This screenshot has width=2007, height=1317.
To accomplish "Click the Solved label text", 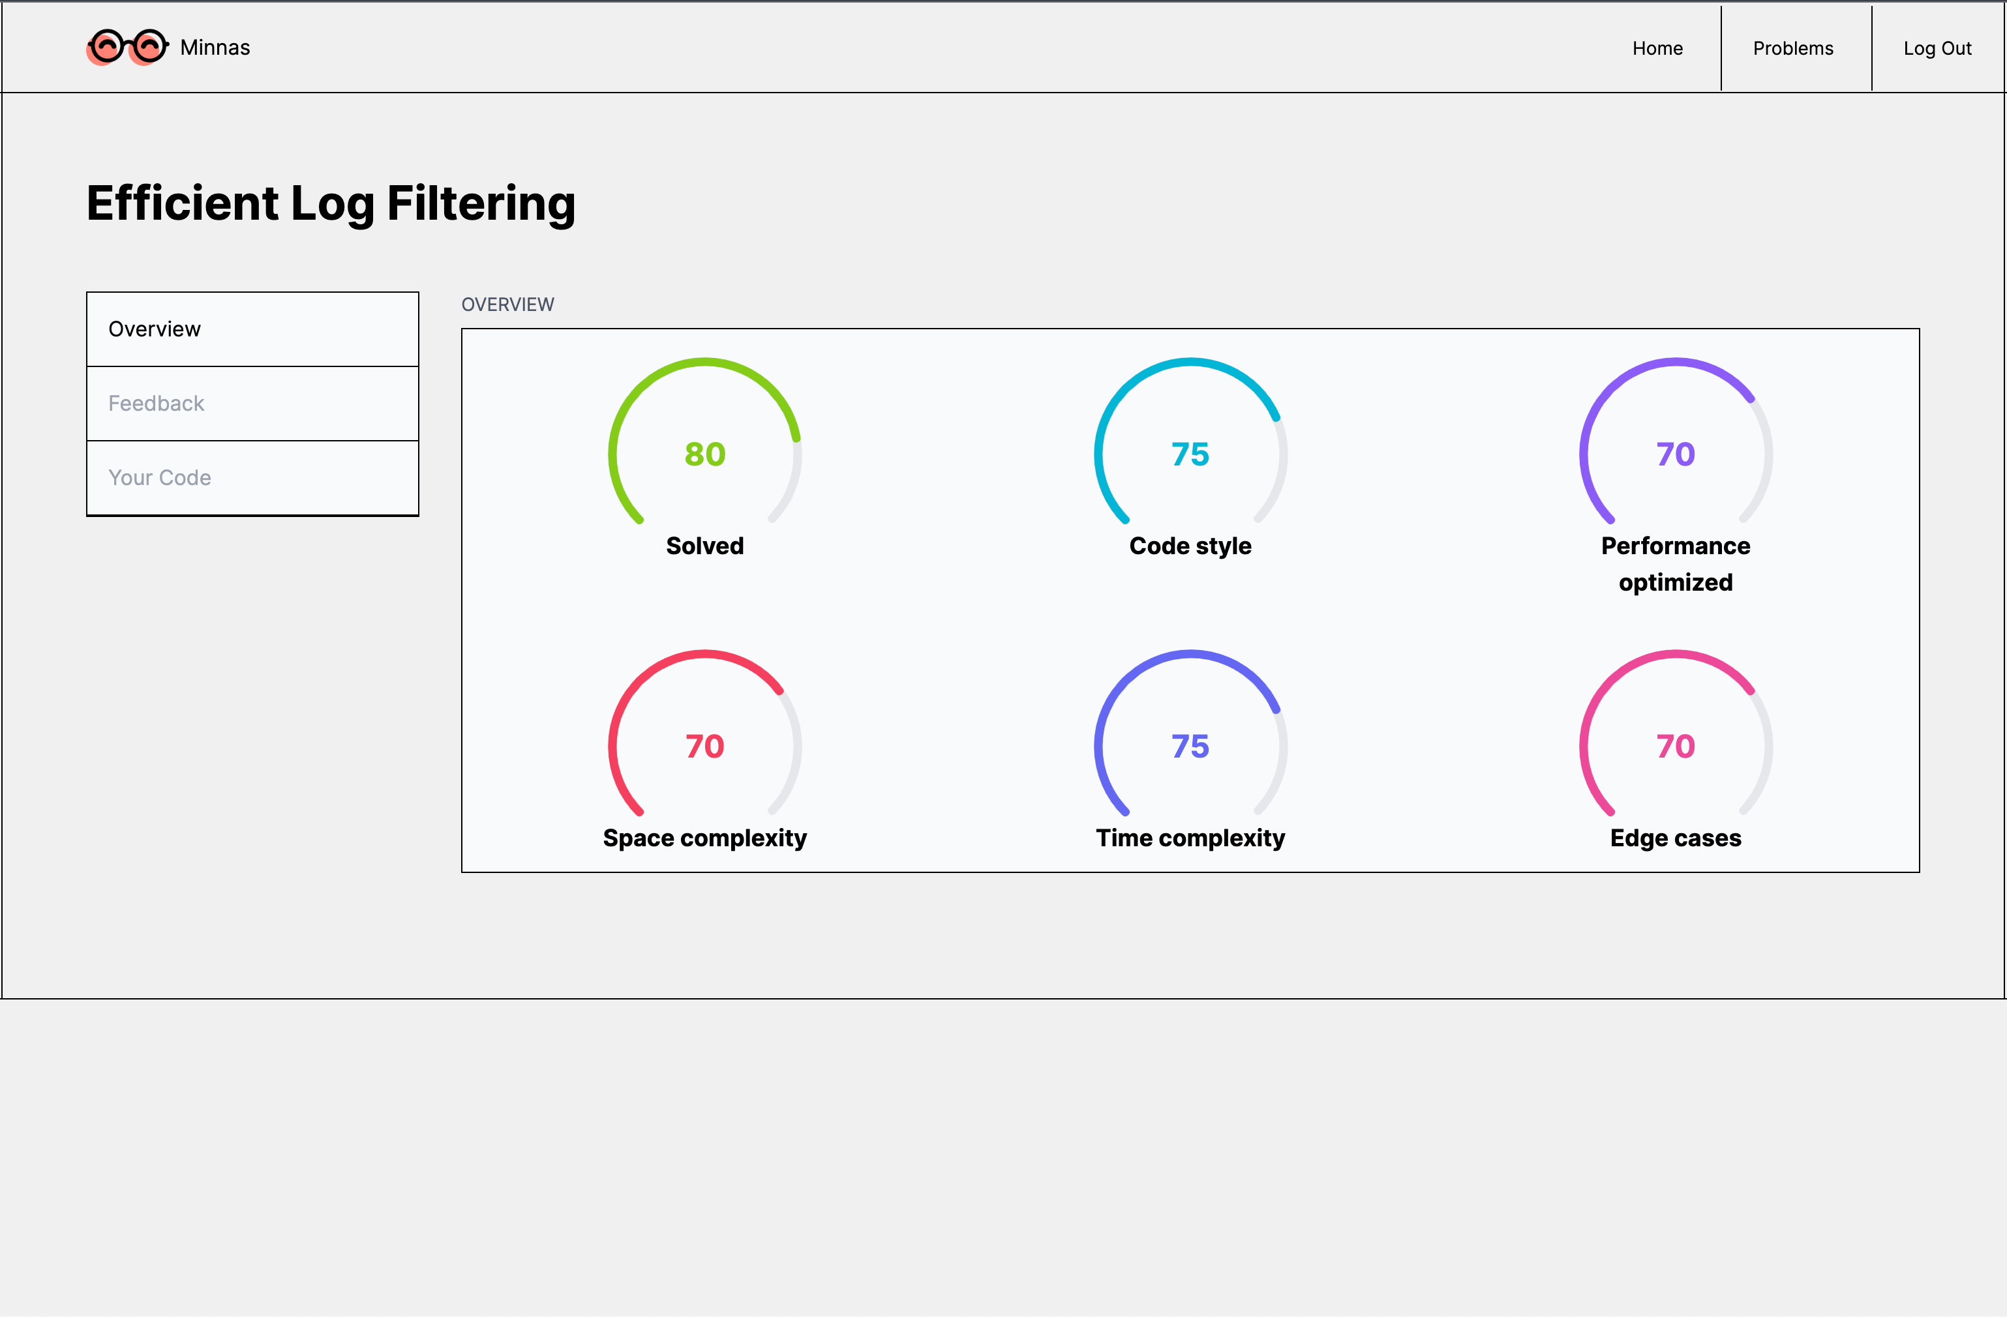I will point(705,546).
